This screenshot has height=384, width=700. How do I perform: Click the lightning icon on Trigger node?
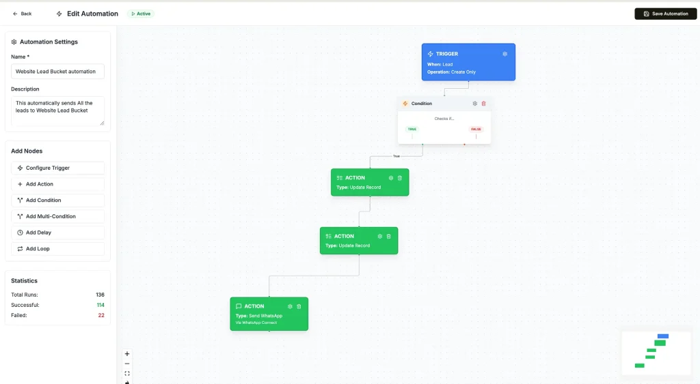point(431,54)
